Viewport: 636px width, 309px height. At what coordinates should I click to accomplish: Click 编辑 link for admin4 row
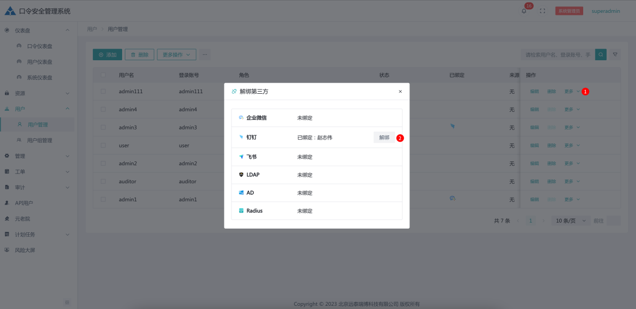534,110
